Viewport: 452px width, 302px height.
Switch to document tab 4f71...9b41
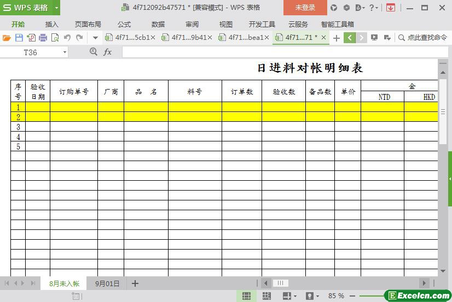[x=189, y=37]
